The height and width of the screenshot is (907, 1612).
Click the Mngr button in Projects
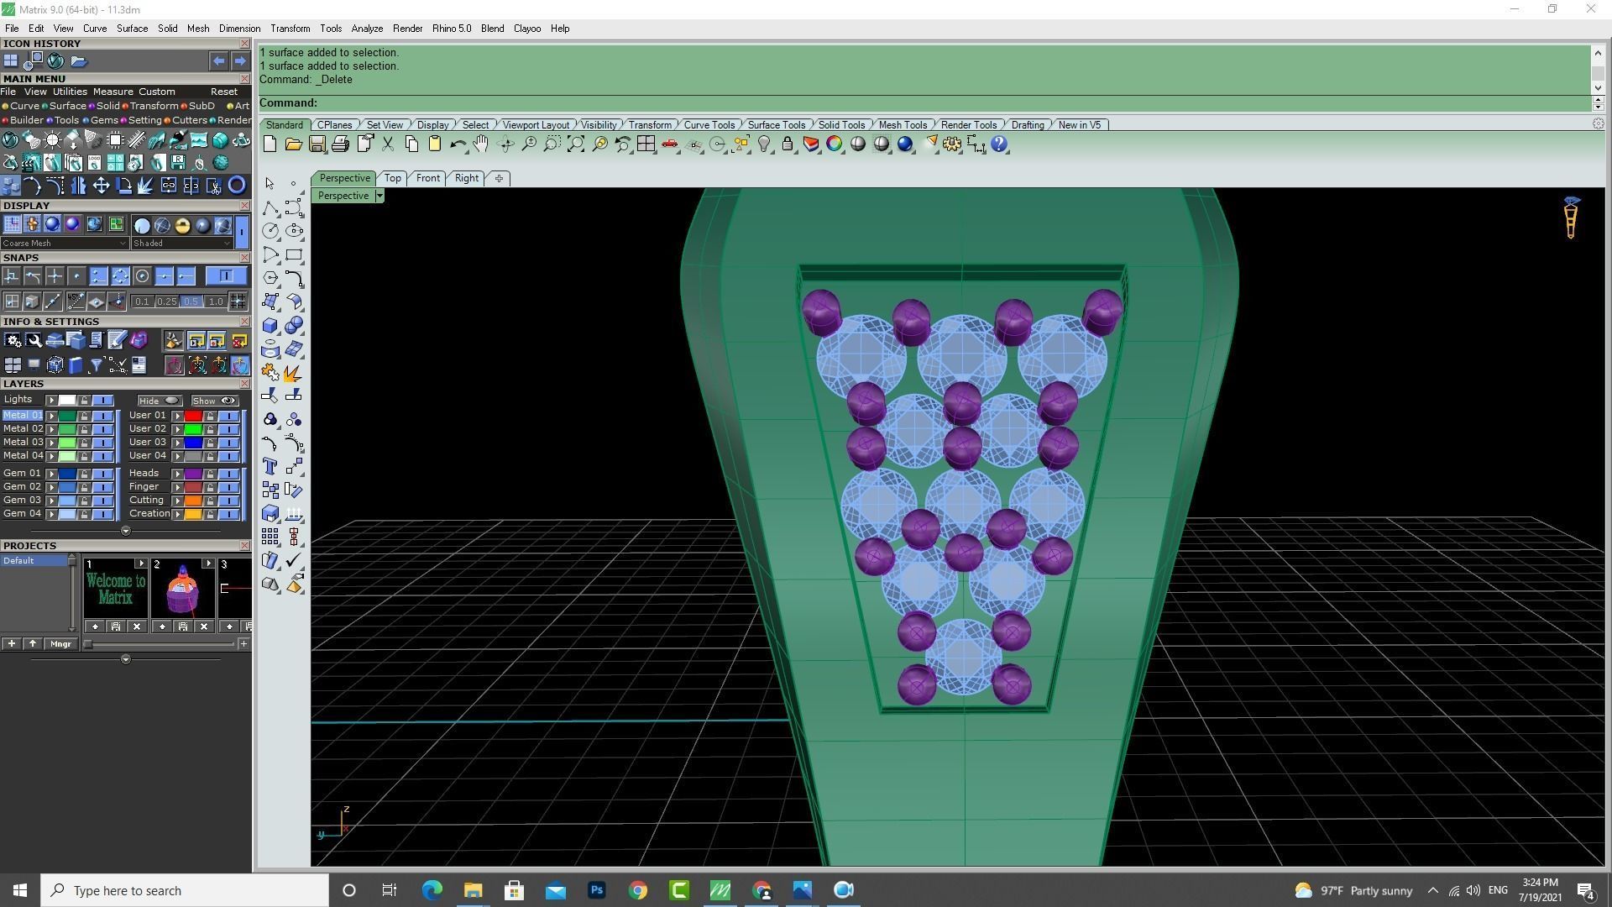[x=60, y=644]
